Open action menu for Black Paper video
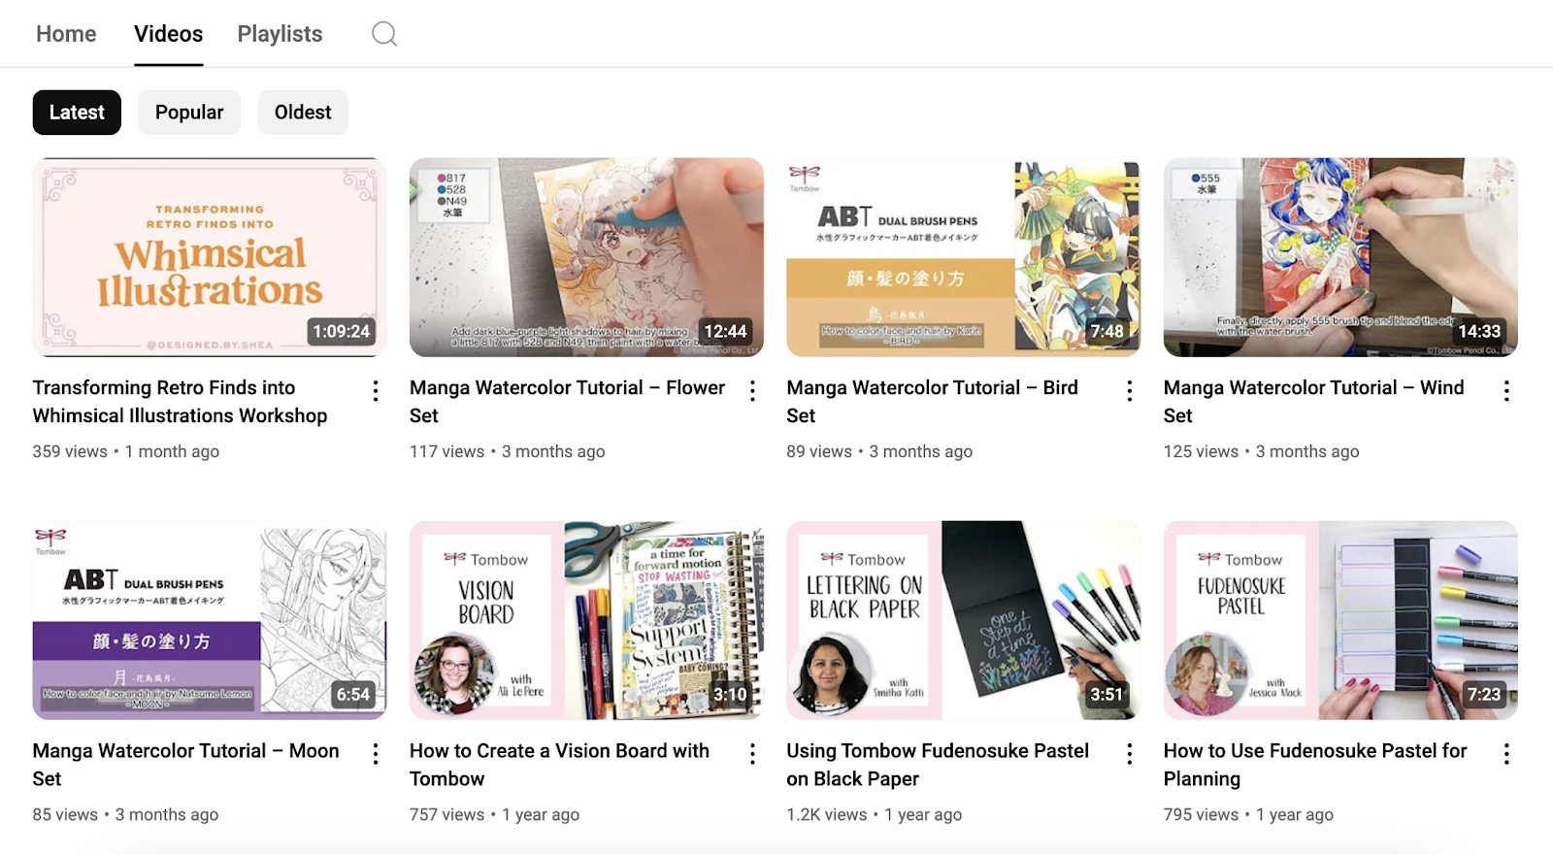 (x=1129, y=754)
